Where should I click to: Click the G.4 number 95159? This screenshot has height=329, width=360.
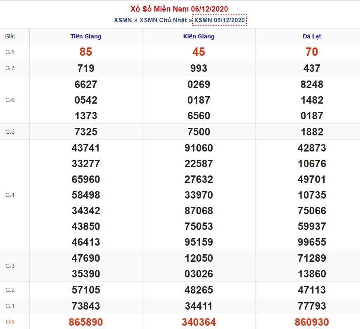(x=199, y=242)
